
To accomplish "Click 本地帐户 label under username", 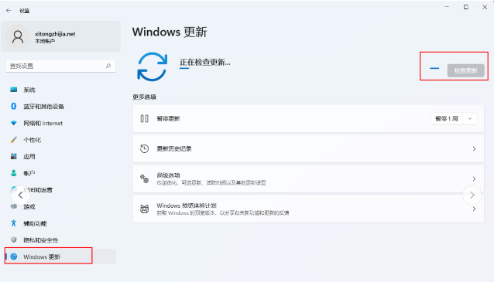I will 45,41.
